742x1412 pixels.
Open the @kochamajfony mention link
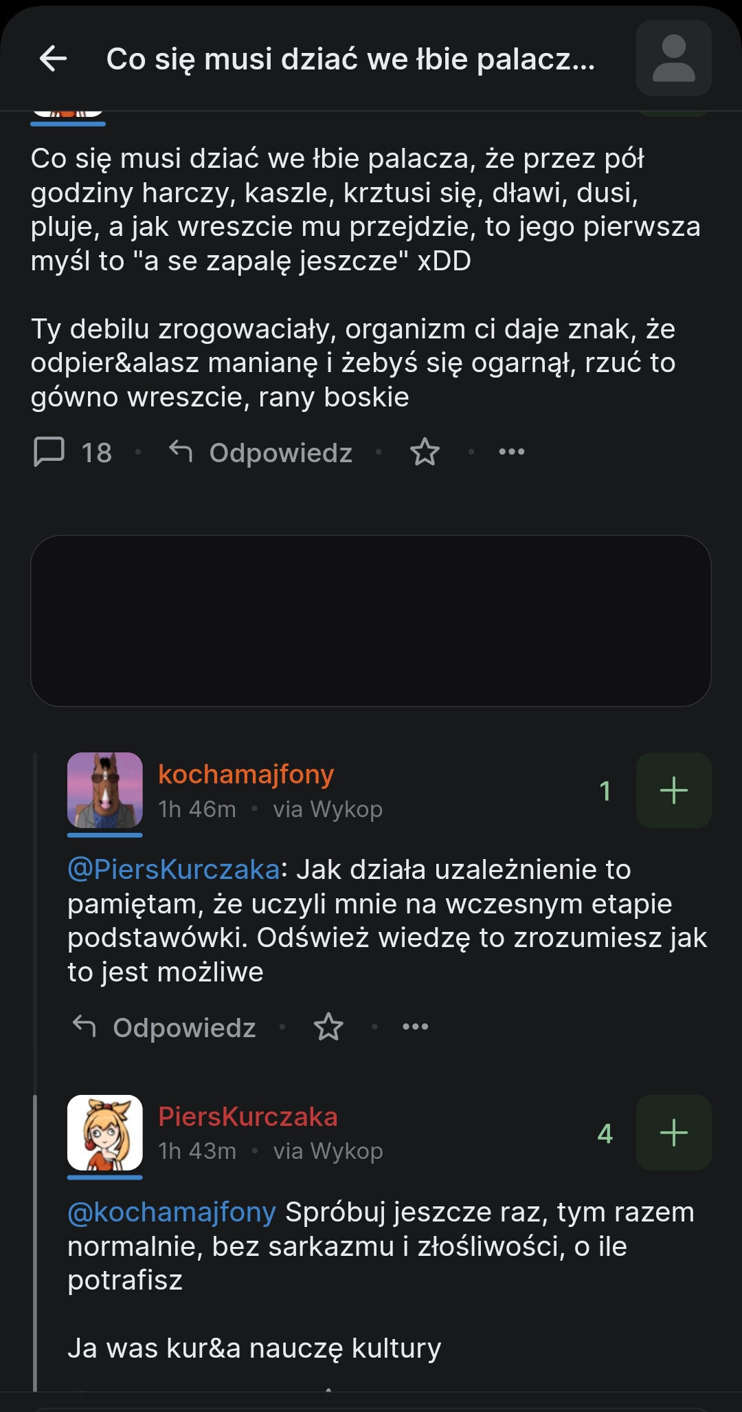click(172, 1212)
